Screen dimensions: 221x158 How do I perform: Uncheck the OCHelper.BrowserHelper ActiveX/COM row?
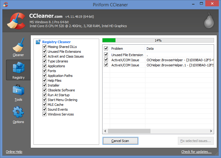click(106, 60)
